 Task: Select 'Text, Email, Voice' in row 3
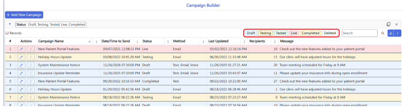point(185,65)
